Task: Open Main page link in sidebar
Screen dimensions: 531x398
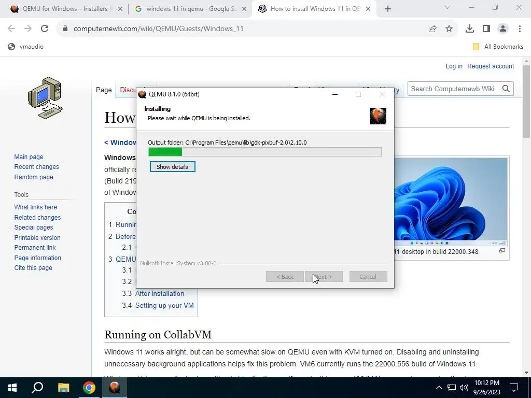Action: pos(29,157)
